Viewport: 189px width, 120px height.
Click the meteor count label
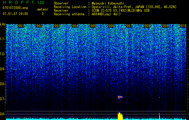(43, 9)
